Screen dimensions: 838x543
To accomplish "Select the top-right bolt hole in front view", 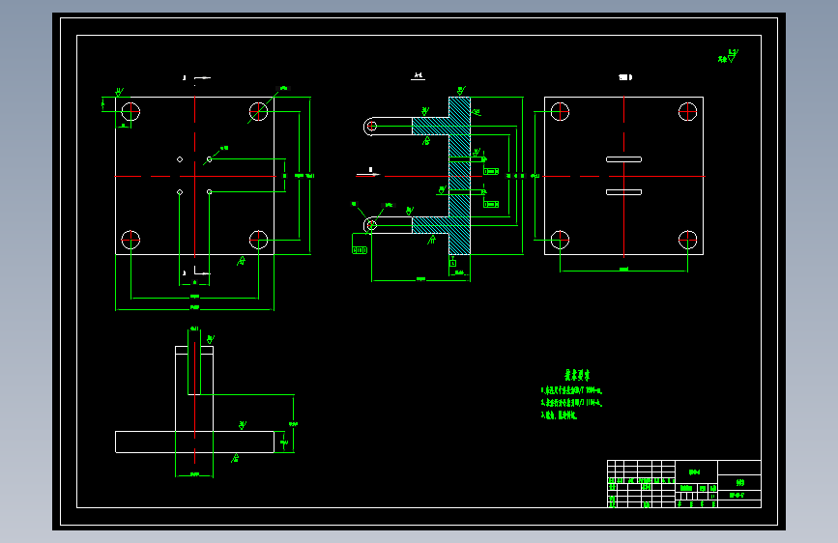I will pyautogui.click(x=259, y=112).
